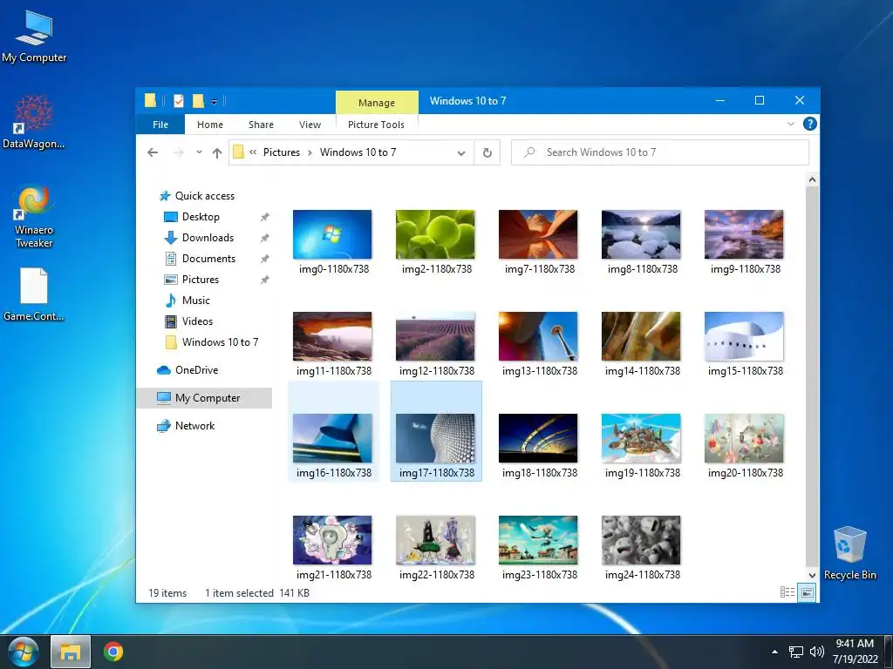The height and width of the screenshot is (669, 893).
Task: Open the Picture Tools tab
Action: point(376,125)
